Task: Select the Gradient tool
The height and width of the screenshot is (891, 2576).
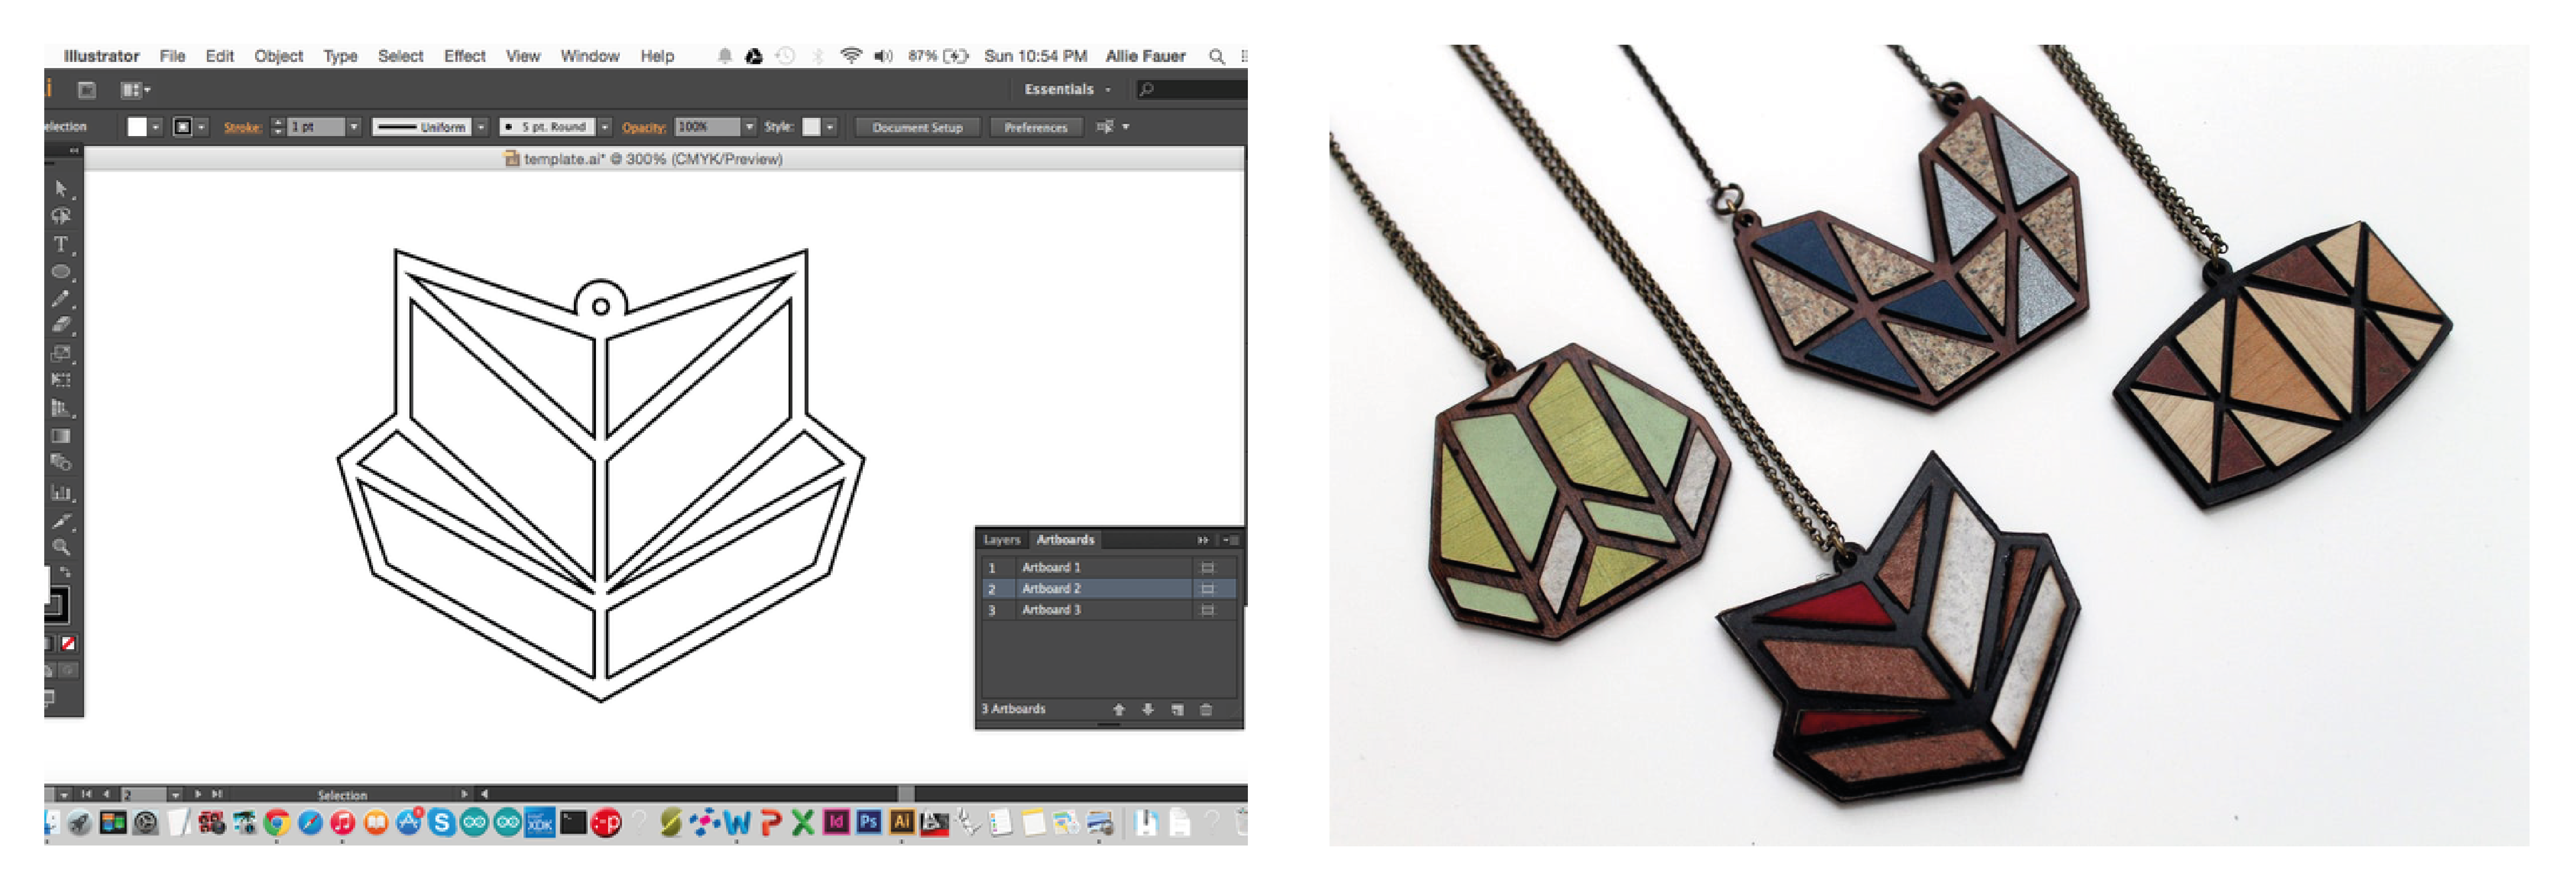Action: pyautogui.click(x=61, y=436)
